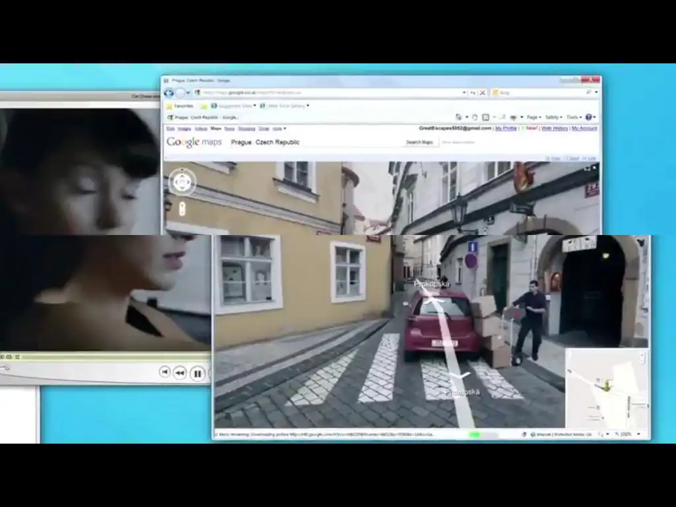Open Web Slice Gallery in favorites bar
The image size is (676, 507).
[283, 106]
